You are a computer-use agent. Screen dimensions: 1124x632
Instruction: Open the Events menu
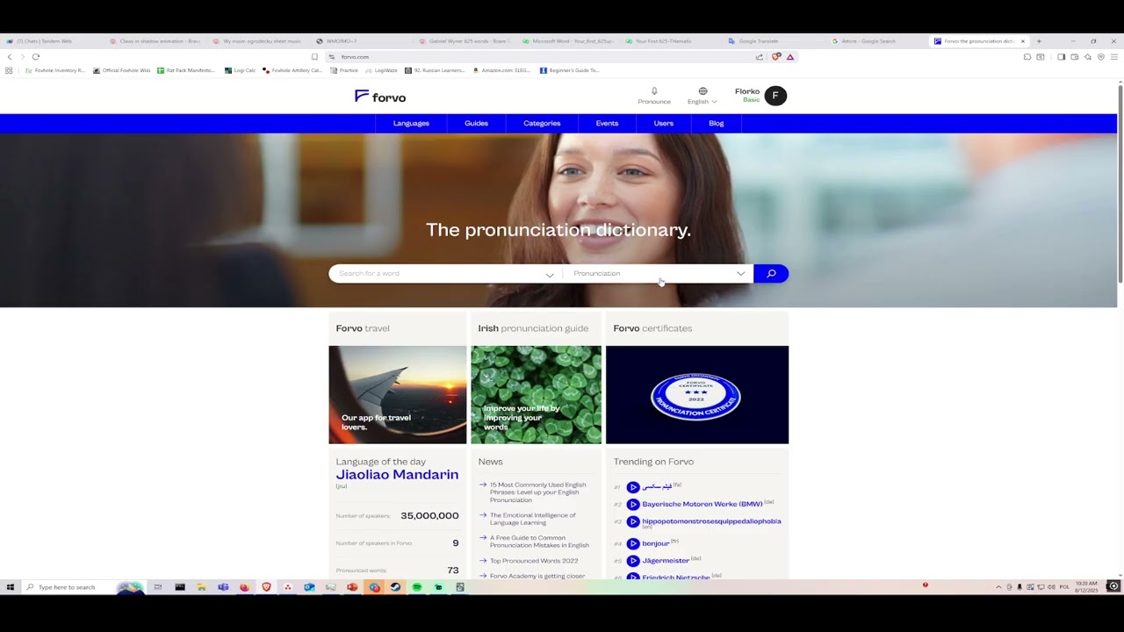607,123
